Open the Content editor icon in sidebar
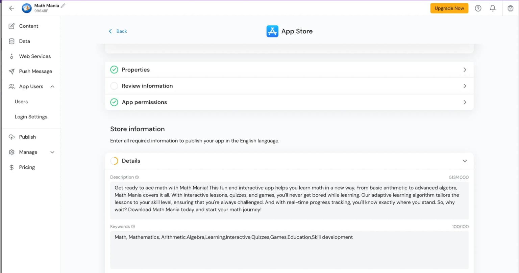This screenshot has width=519, height=273. tap(12, 26)
